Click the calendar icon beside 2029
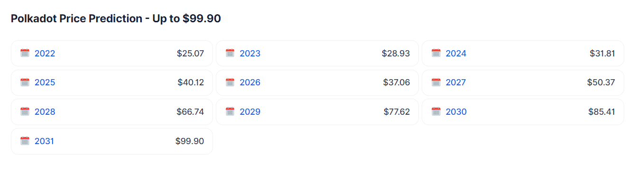 click(x=230, y=112)
